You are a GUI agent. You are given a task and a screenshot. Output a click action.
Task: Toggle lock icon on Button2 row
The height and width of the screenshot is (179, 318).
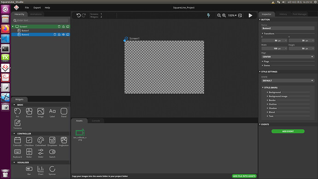click(59, 35)
